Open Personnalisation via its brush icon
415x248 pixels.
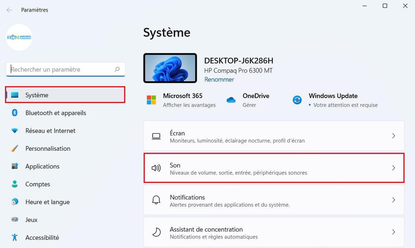(14, 148)
